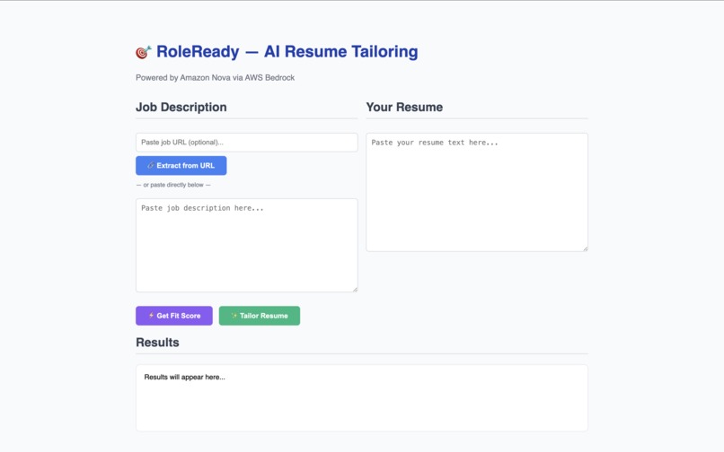Click the Results heading

click(x=157, y=343)
